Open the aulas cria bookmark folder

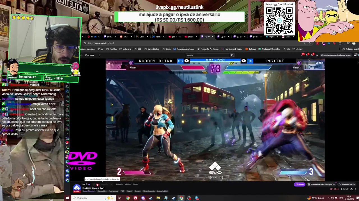point(125,49)
